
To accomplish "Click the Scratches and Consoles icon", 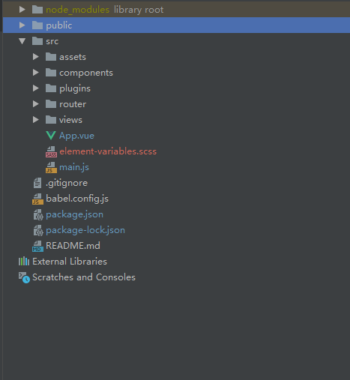I will click(24, 277).
